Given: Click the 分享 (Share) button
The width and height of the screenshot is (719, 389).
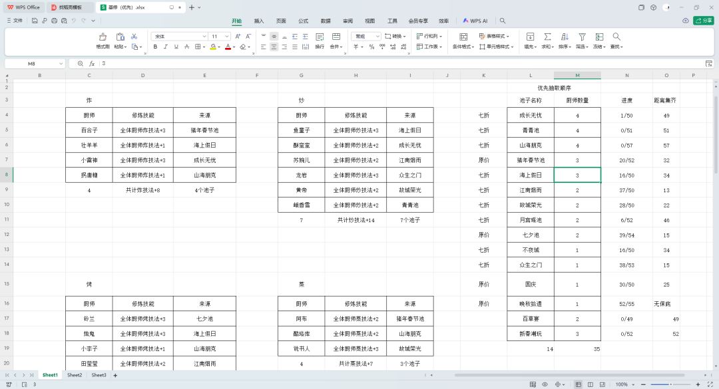Looking at the screenshot, I should [704, 21].
